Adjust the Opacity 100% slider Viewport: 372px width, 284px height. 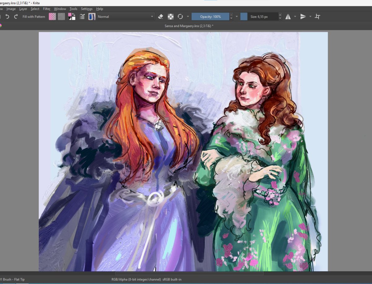(x=210, y=17)
